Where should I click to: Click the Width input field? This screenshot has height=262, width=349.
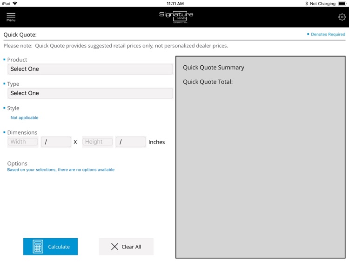[x=23, y=142]
